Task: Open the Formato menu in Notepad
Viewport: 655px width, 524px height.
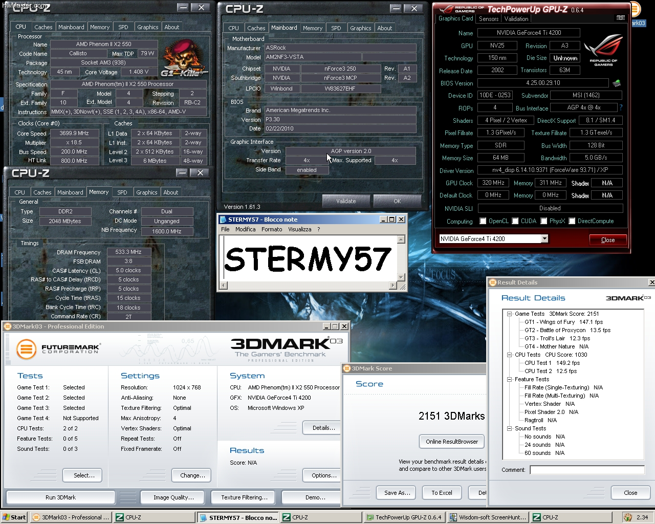Action: (272, 229)
